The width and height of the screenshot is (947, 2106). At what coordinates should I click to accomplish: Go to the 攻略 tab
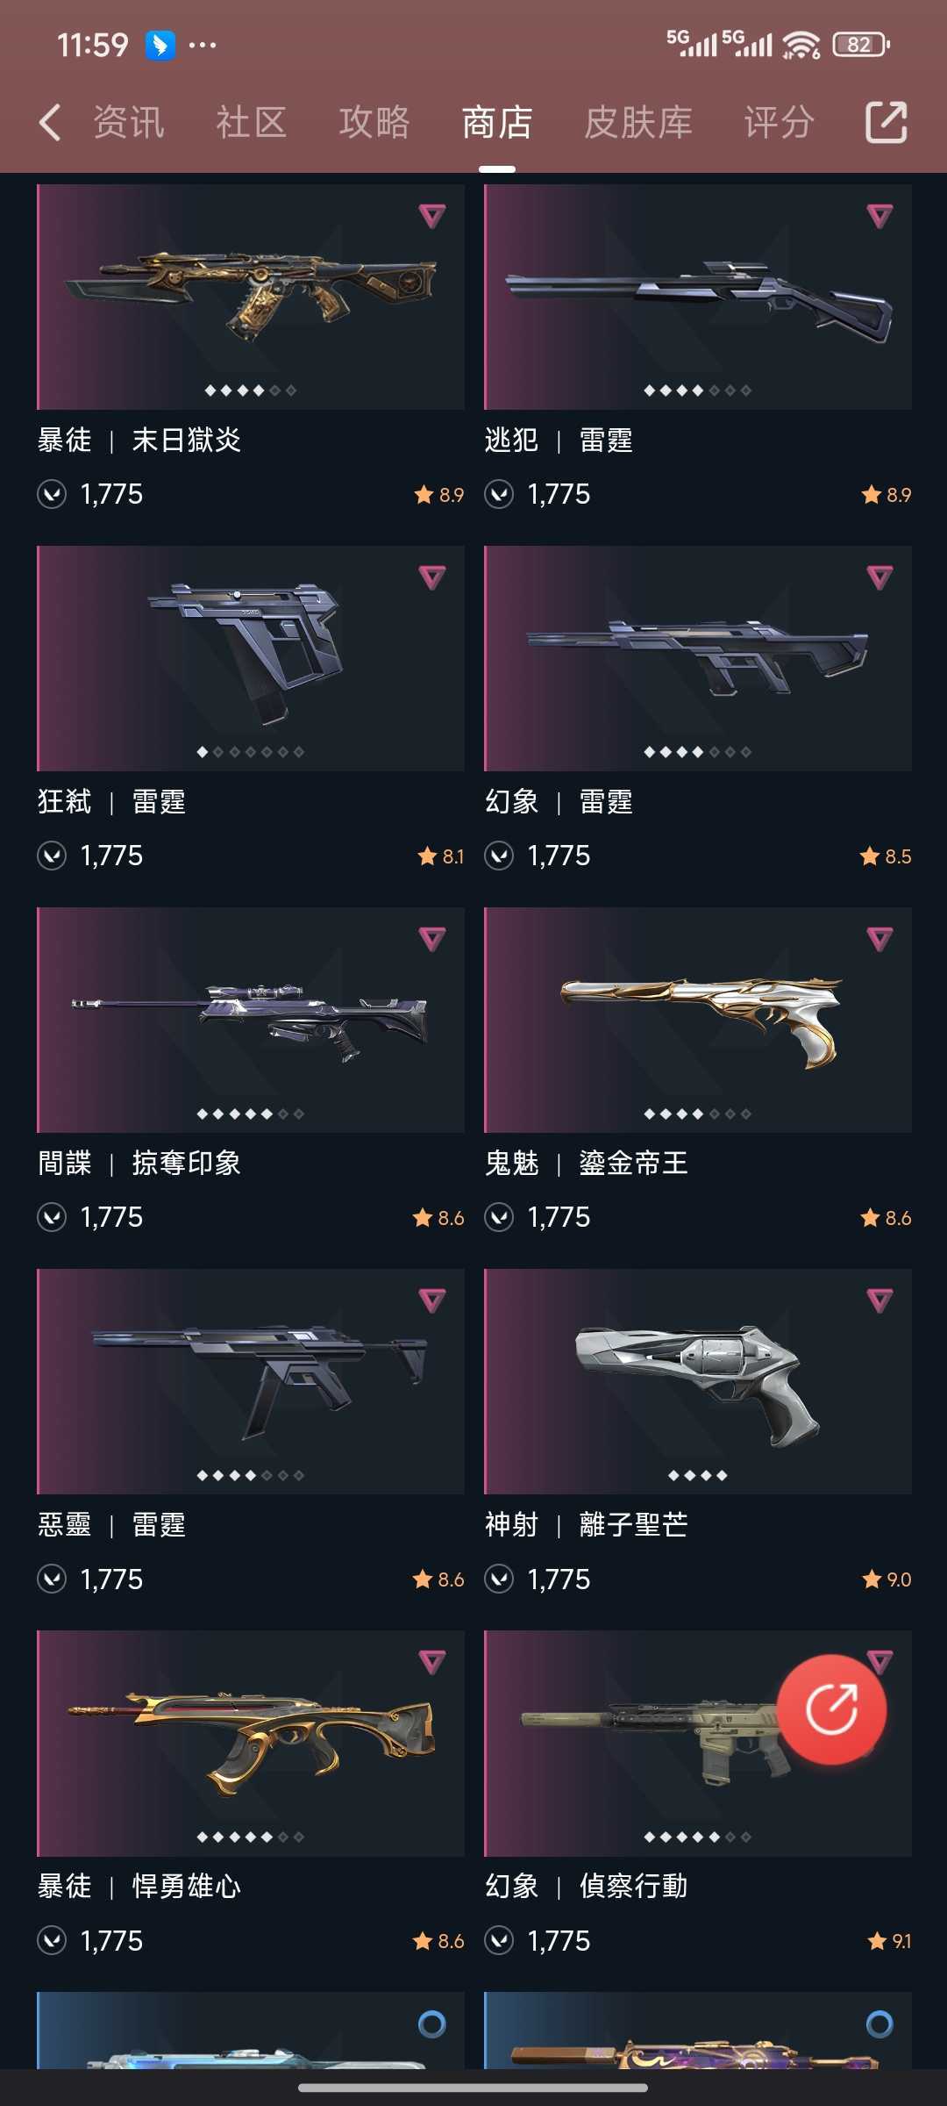(x=374, y=122)
